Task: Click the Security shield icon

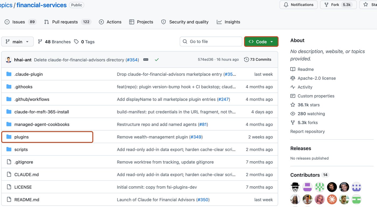Action: [163, 22]
